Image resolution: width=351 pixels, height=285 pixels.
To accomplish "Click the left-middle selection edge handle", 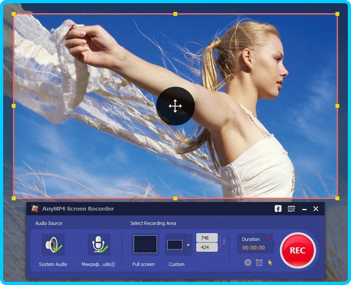I will [14, 106].
